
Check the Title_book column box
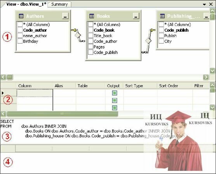pyautogui.click(x=91, y=36)
